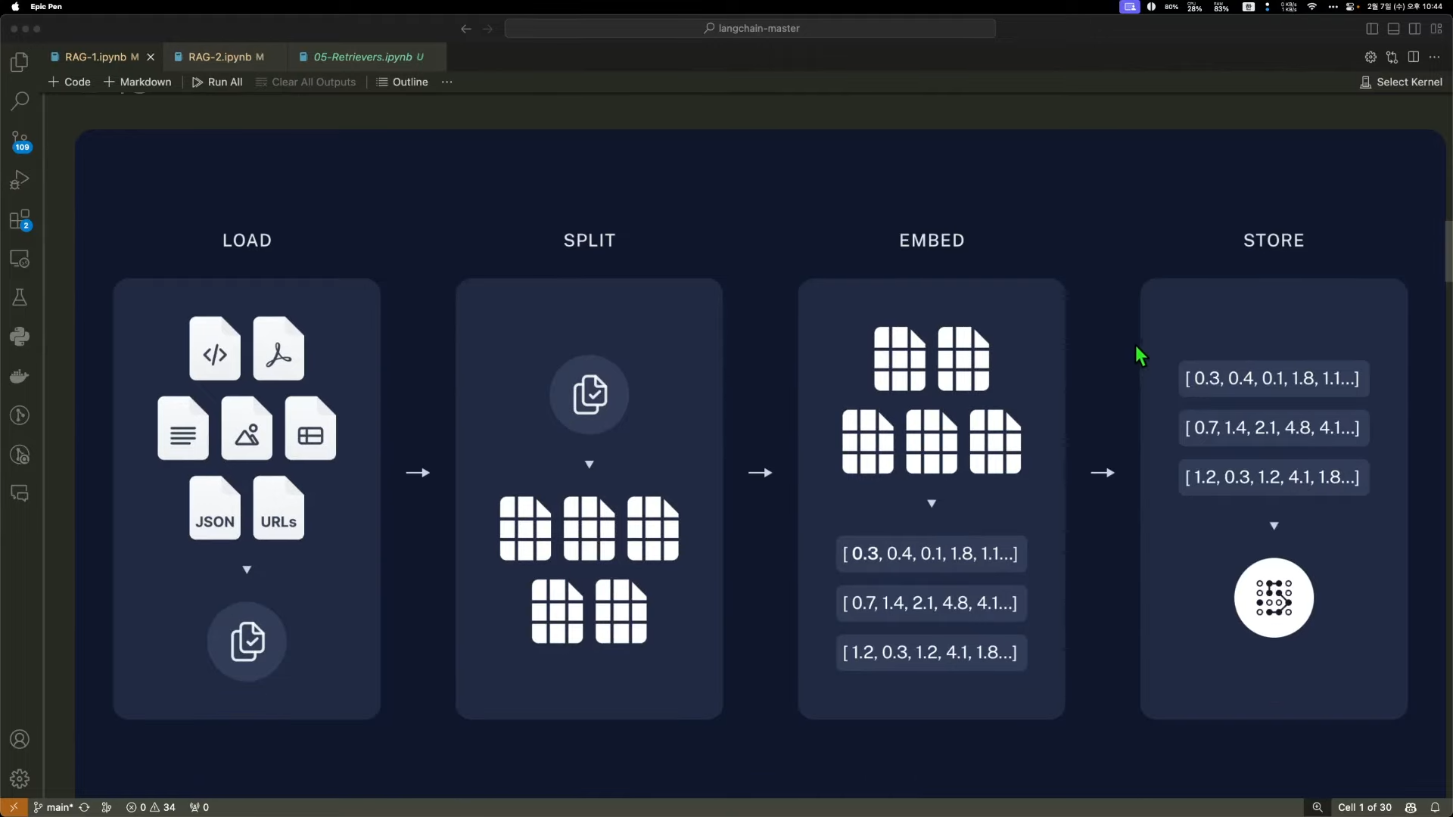Viewport: 1453px width, 817px height.
Task: Open the Python sidebar view
Action: pos(20,337)
